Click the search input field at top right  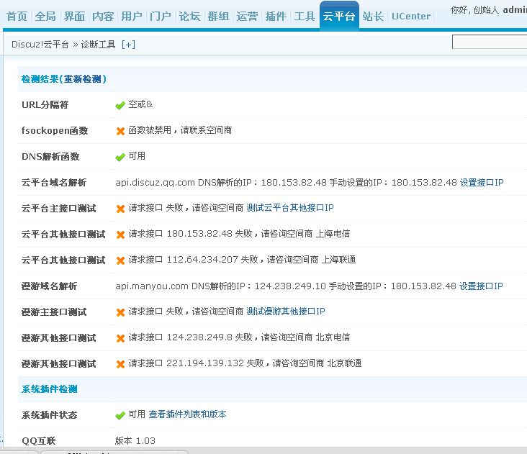coord(490,42)
